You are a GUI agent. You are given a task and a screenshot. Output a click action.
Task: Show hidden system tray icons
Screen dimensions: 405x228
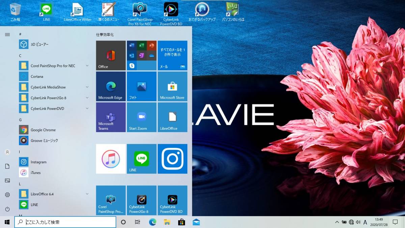click(337, 222)
